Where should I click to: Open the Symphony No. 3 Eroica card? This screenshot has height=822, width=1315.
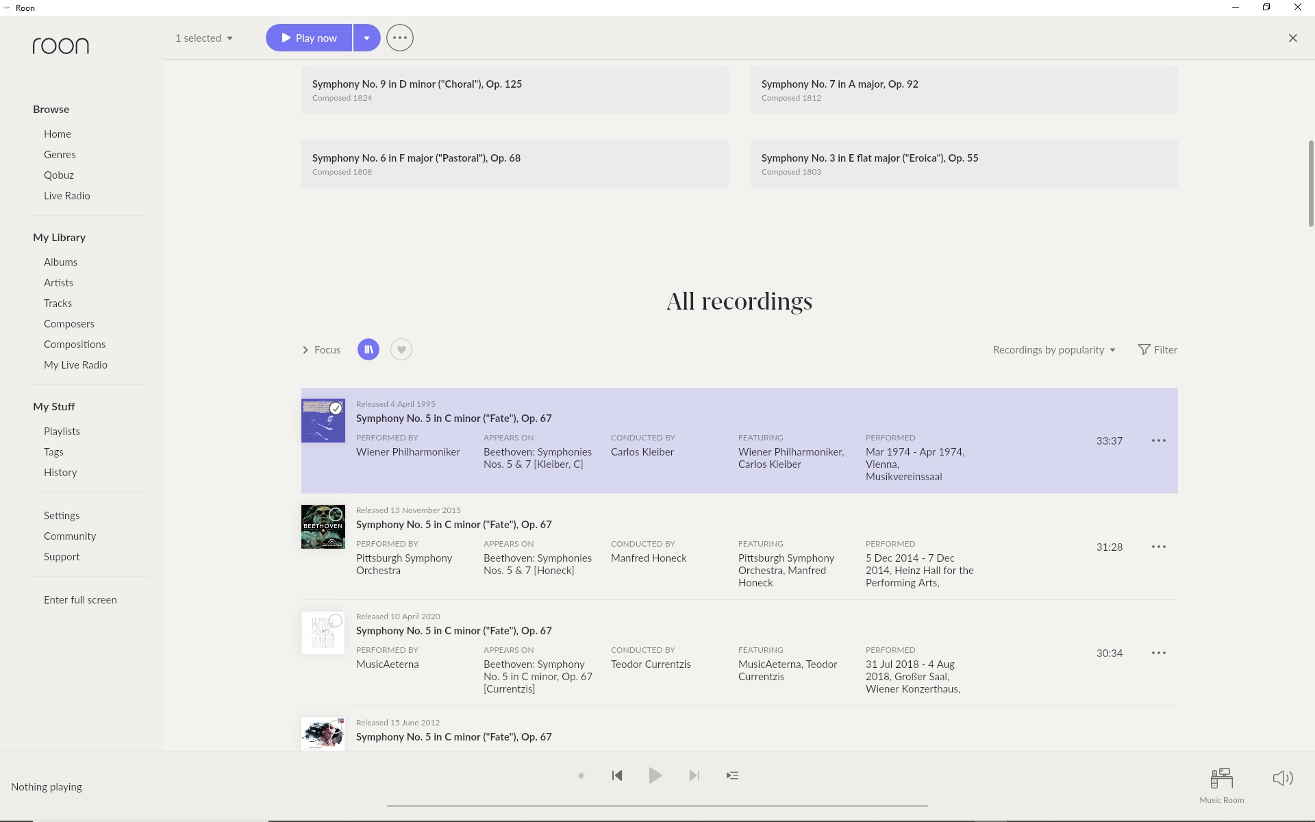point(964,164)
